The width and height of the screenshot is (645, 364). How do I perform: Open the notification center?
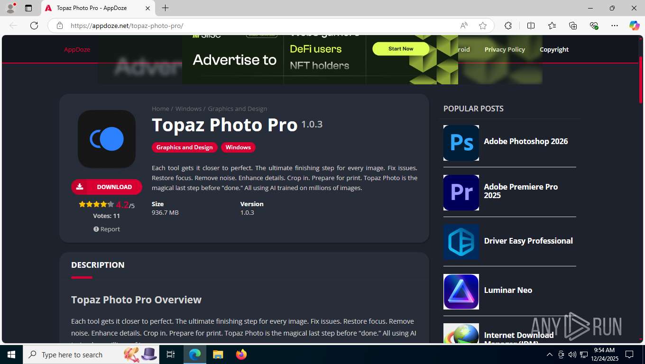tap(629, 355)
